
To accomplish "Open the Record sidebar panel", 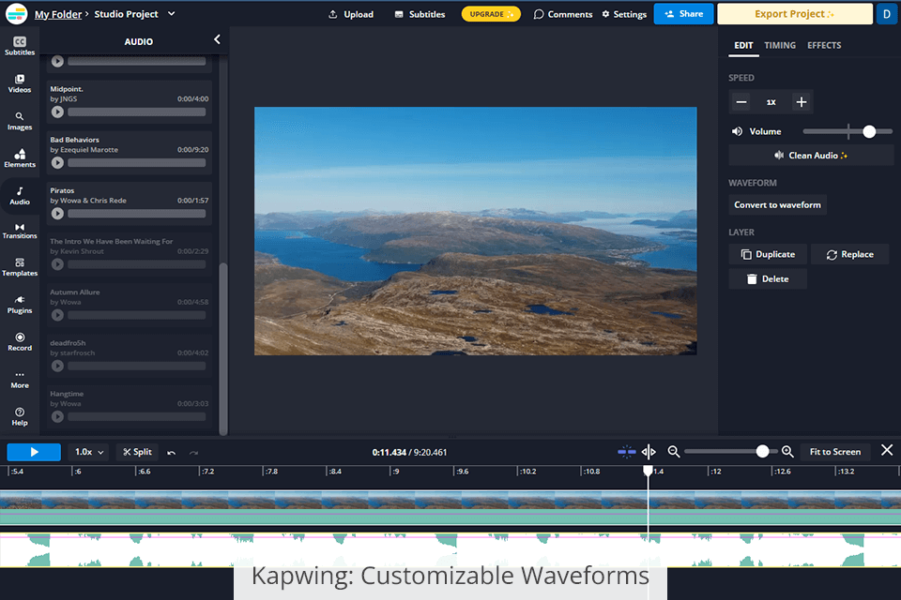I will (x=20, y=342).
